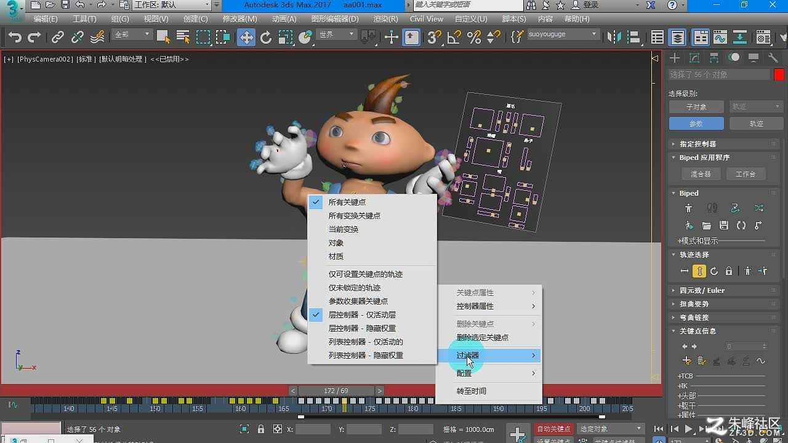Click the 轨迹 button beside 参数
788x443 pixels.
coord(756,124)
